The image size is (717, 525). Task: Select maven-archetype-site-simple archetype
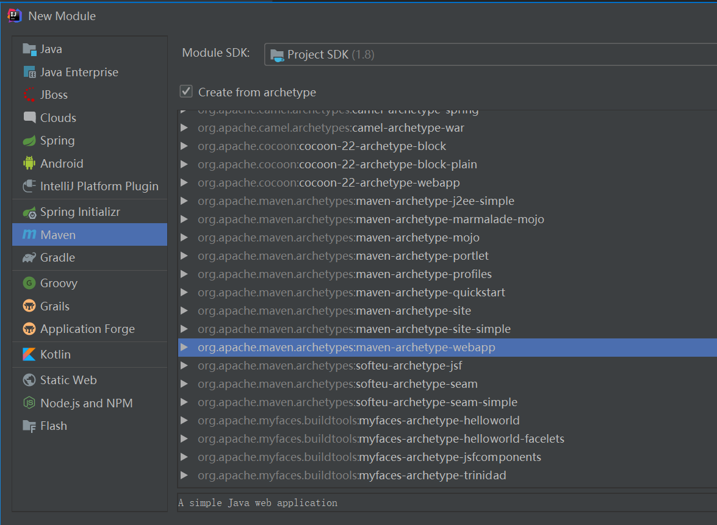[447, 329]
